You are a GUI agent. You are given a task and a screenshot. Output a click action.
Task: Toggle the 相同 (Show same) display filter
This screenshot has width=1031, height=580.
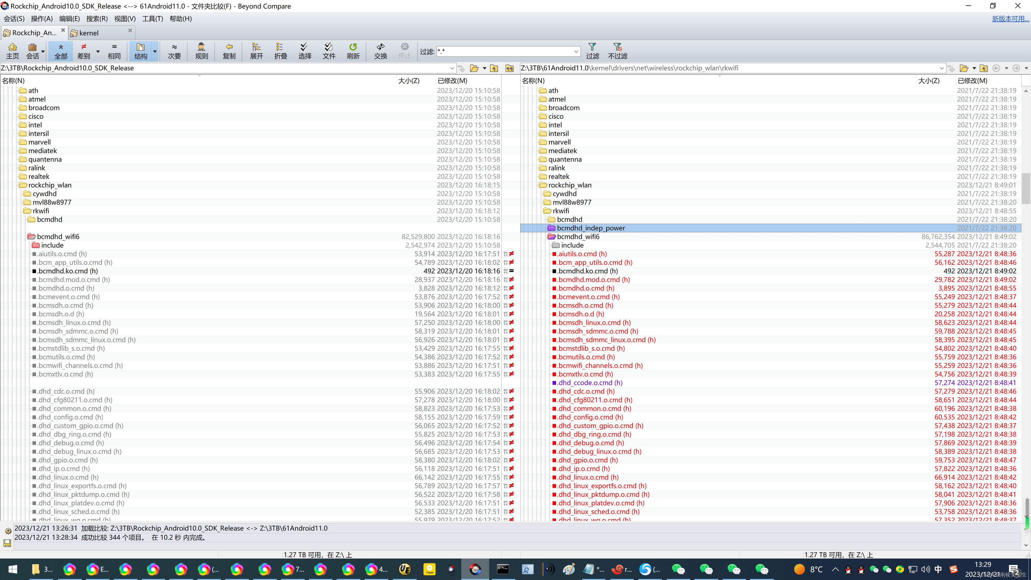coord(114,51)
